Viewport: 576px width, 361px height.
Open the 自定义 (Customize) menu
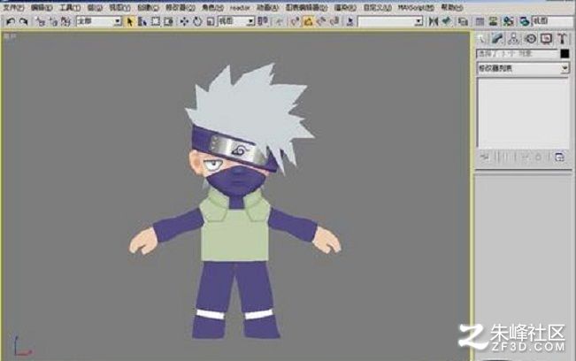(x=377, y=7)
